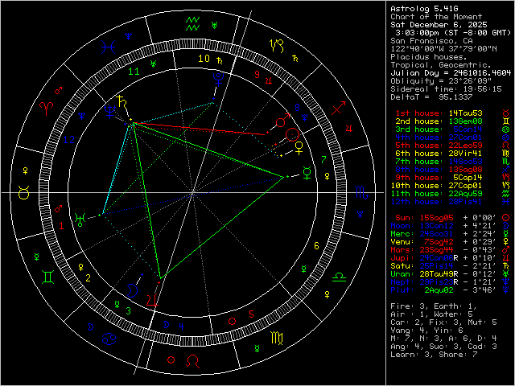Select the yellow Taurus sign on outer ring
The height and width of the screenshot is (386, 515).
pyautogui.click(x=23, y=193)
